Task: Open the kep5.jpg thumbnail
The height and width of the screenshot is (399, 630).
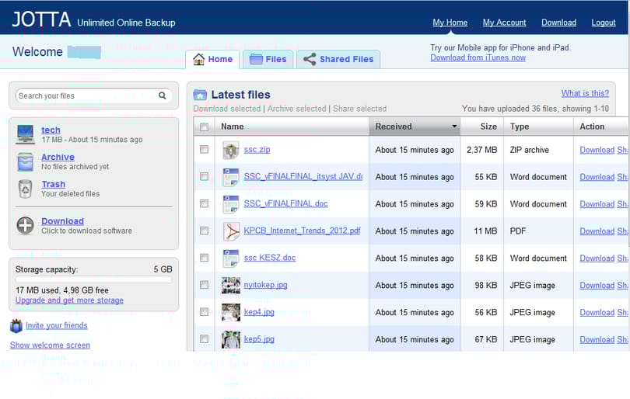Action: click(231, 340)
